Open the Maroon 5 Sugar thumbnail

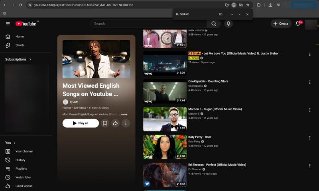pos(165,119)
